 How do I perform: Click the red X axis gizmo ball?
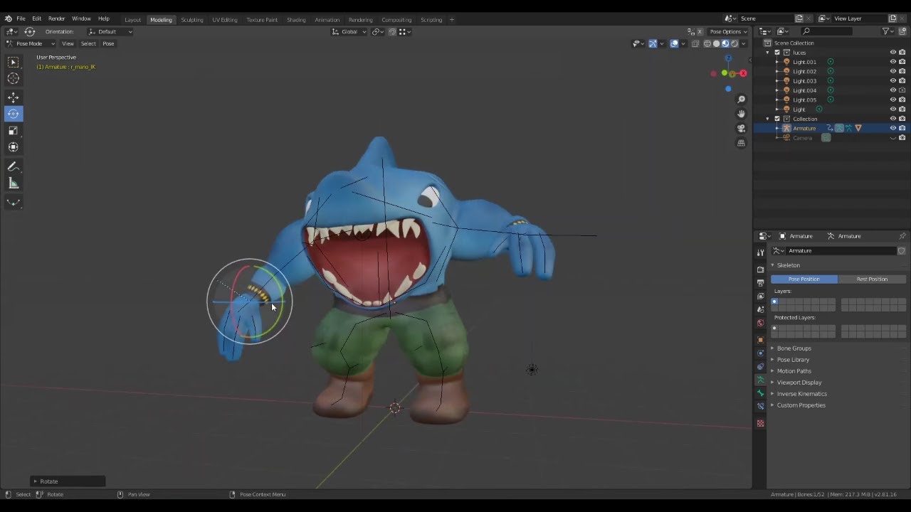tap(743, 73)
